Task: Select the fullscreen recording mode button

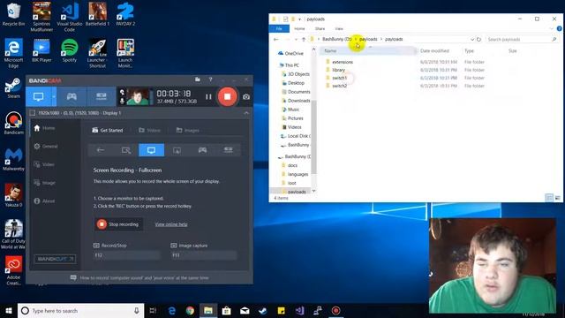Action: (x=151, y=150)
